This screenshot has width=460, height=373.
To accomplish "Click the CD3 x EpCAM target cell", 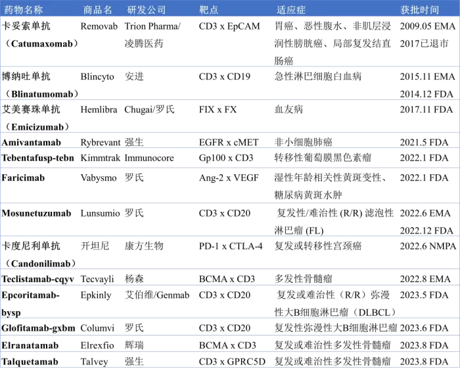I will [x=229, y=26].
